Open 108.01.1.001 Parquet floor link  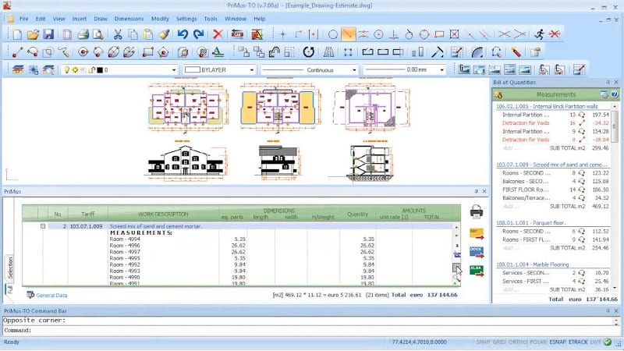click(530, 223)
